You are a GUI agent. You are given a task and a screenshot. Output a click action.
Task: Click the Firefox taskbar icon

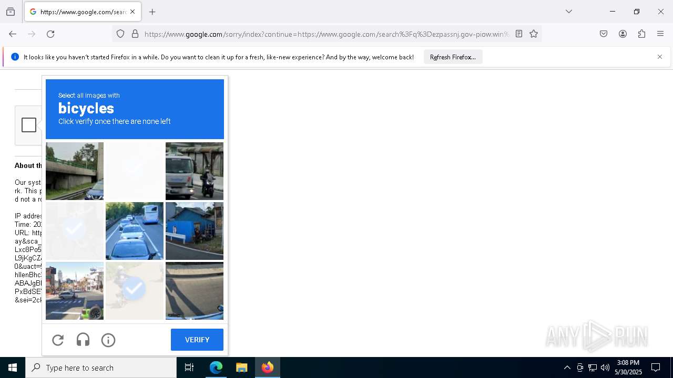[x=268, y=367]
